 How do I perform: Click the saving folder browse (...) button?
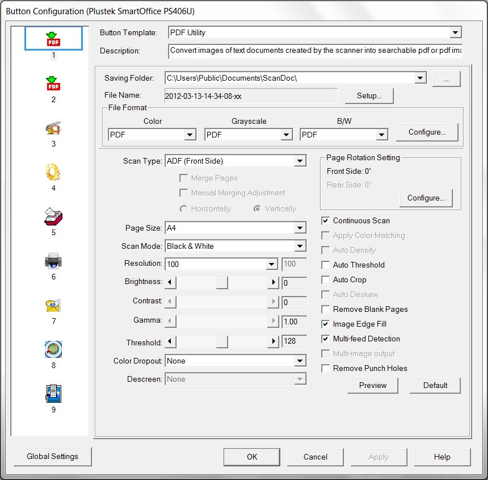click(x=447, y=79)
